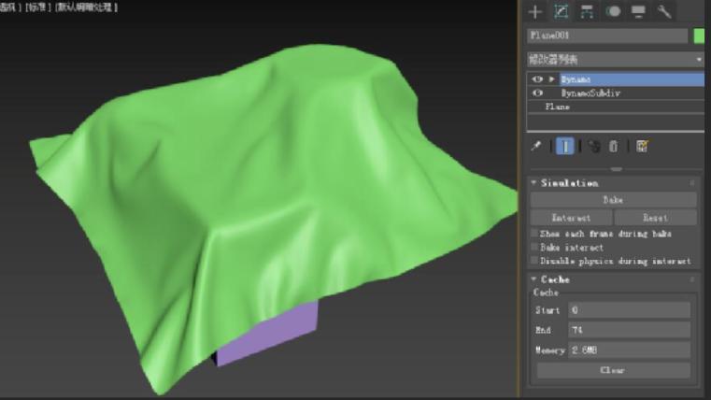Image resolution: width=711 pixels, height=400 pixels.
Task: Open the Hierarchy panel icon
Action: (x=587, y=12)
